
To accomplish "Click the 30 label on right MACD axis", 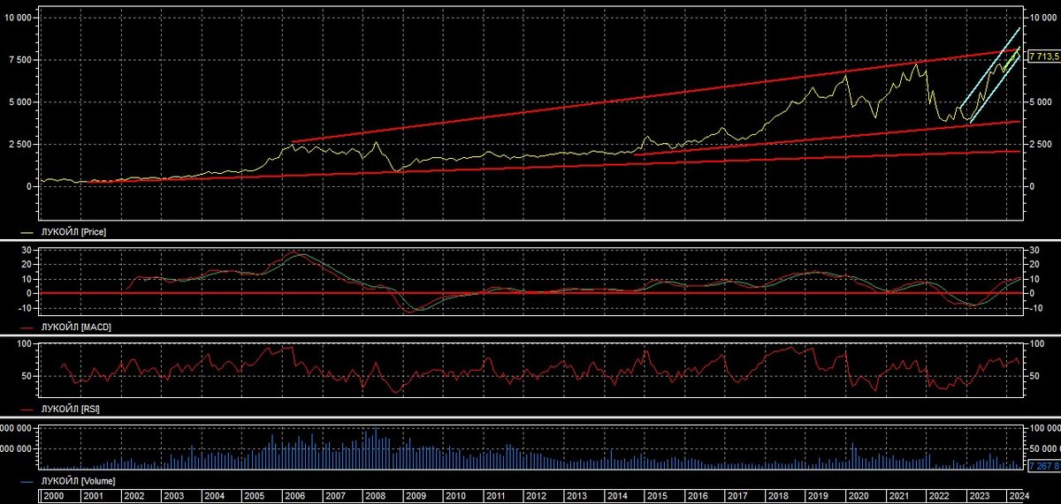I will point(1033,251).
